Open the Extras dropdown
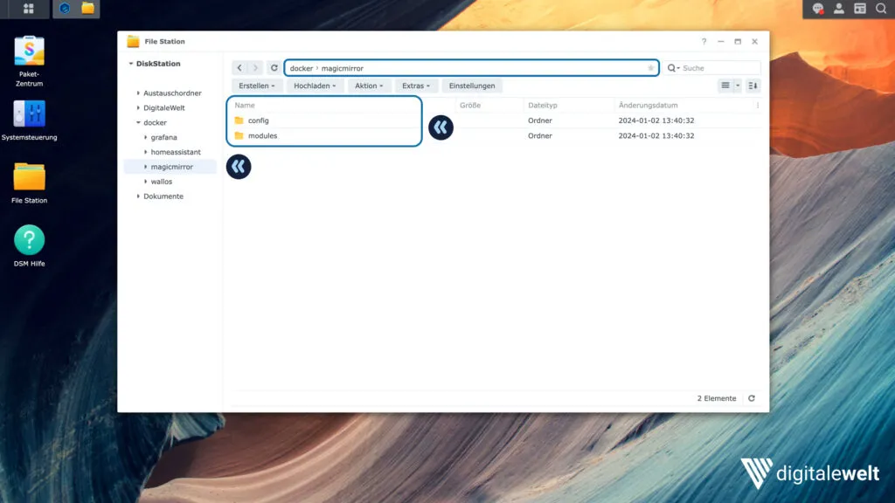Screen dimensions: 895x503 pos(415,86)
